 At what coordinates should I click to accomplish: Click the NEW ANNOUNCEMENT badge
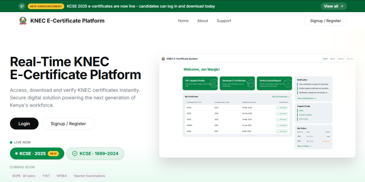point(46,6)
